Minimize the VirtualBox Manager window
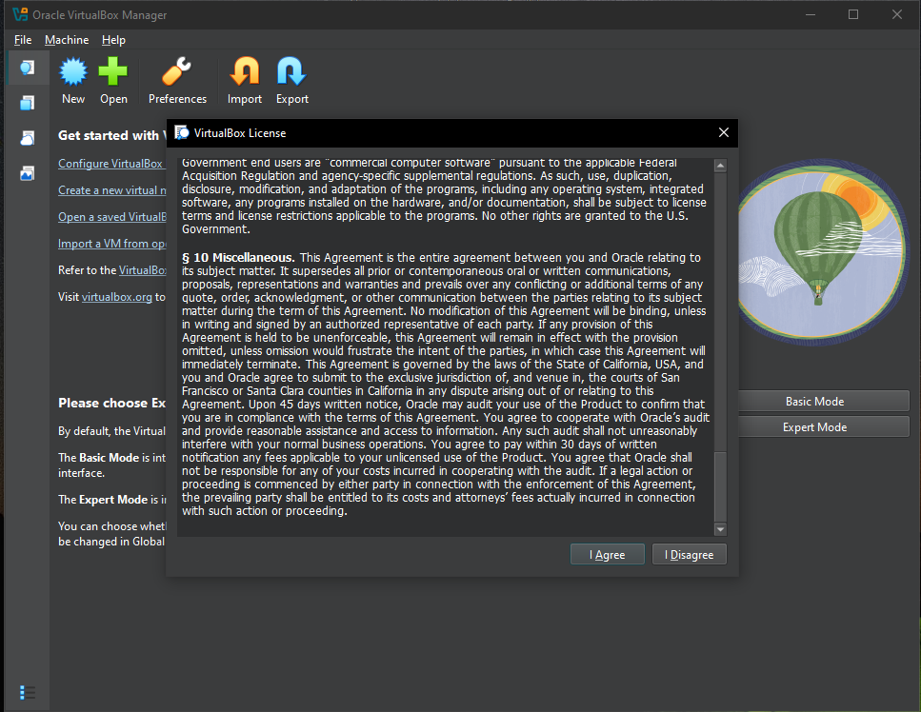 coord(811,14)
